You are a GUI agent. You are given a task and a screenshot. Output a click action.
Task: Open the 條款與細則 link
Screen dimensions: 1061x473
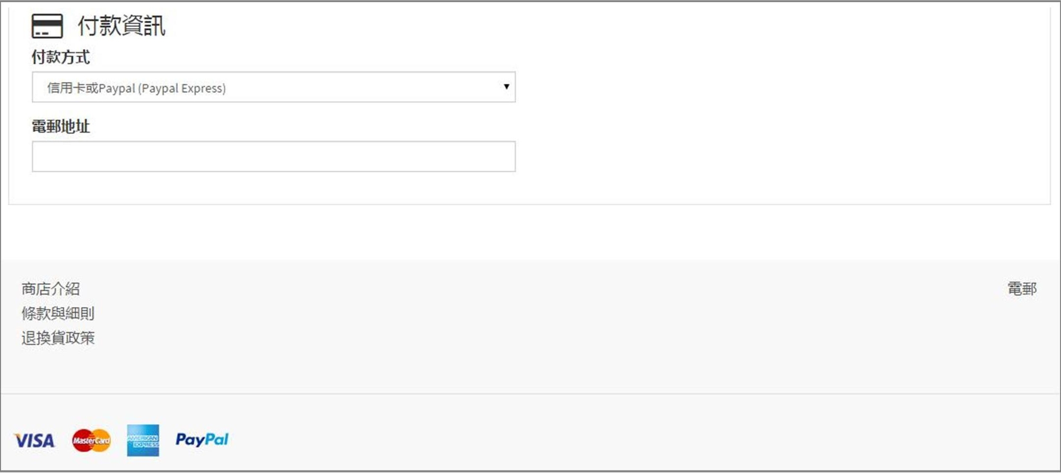(58, 313)
